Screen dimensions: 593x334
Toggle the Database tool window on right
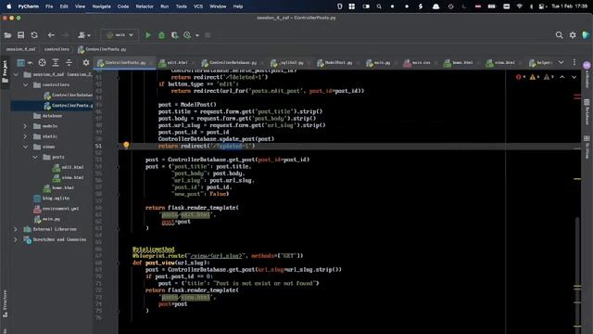click(x=587, y=112)
